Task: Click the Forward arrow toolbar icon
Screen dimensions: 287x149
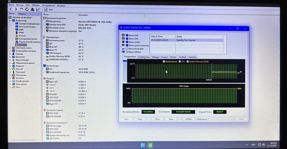Action: click(16, 9)
